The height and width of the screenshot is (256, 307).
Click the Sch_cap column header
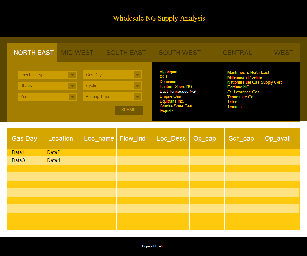coord(243,138)
